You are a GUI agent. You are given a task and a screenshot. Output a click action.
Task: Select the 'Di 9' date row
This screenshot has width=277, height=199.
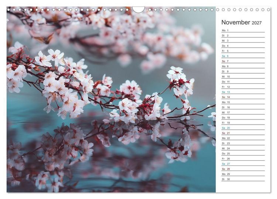pos(243,71)
